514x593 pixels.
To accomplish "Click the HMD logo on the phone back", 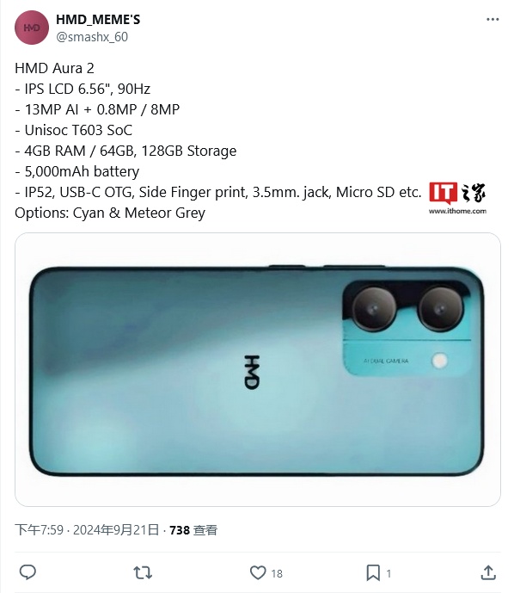I will tap(252, 372).
